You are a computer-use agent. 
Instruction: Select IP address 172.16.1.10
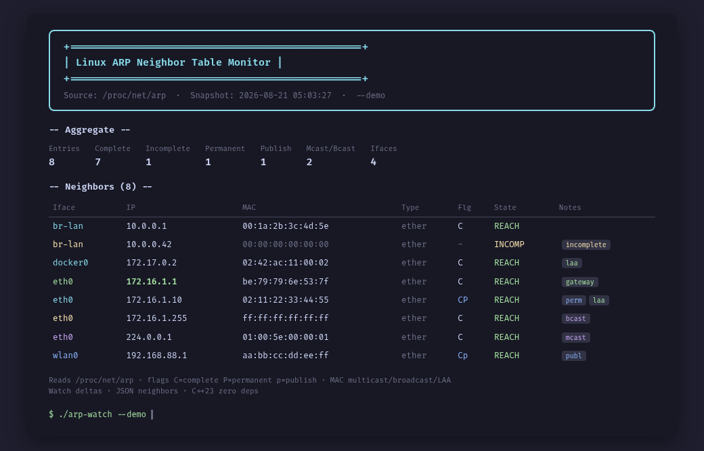pos(154,299)
